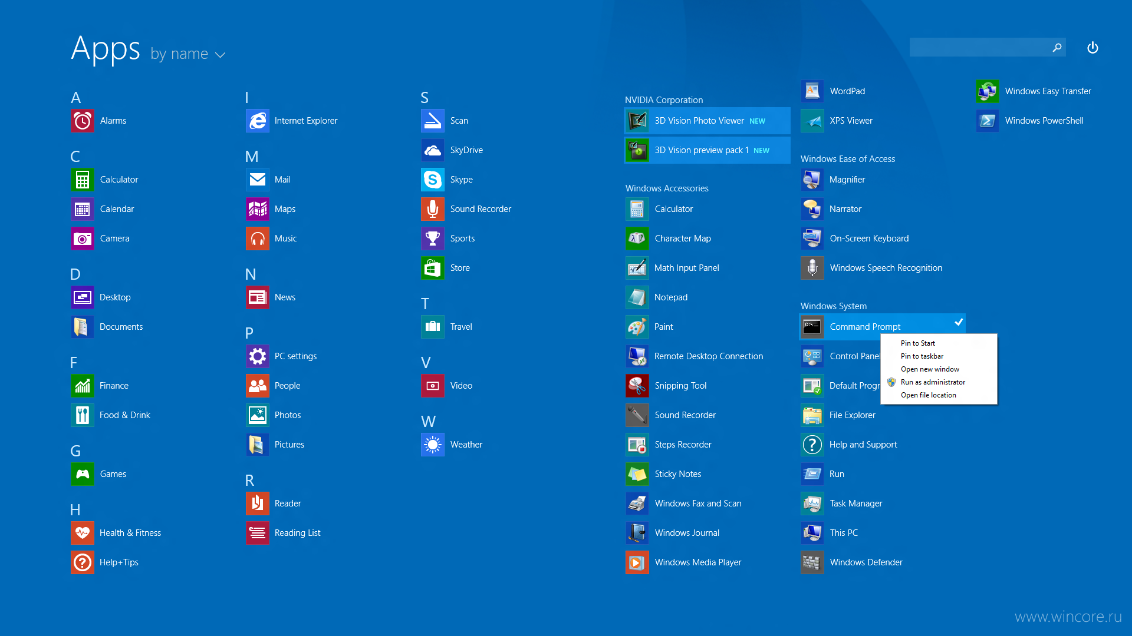
Task: Open the Windows Defender wall icon
Action: coord(812,562)
